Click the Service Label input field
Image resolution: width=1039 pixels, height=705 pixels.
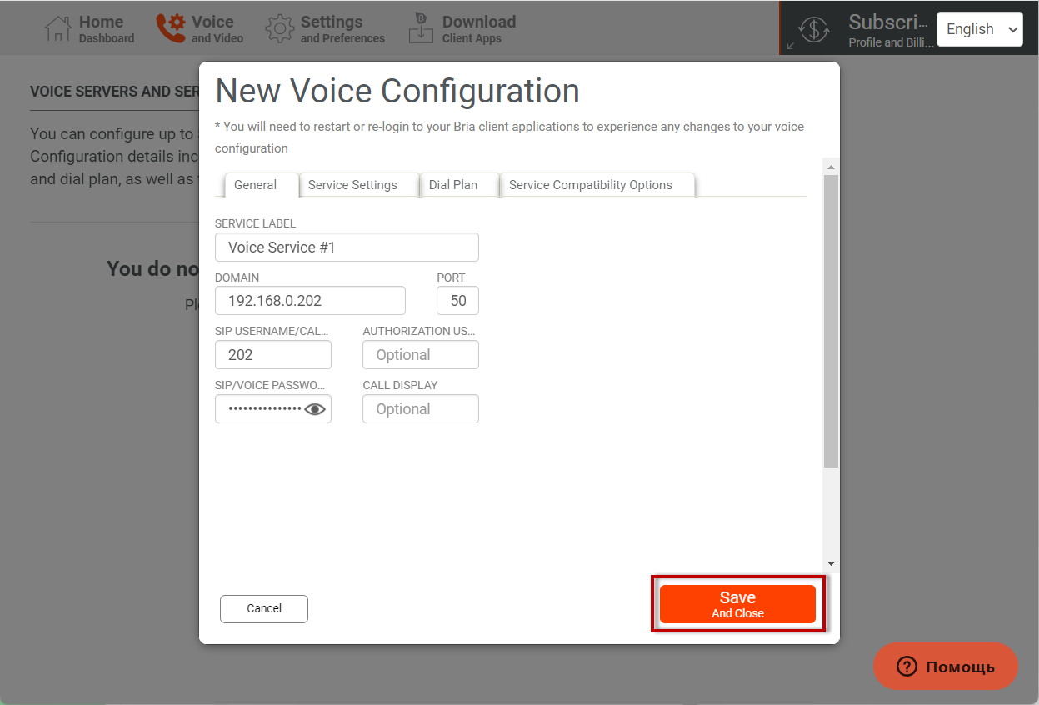coord(347,247)
